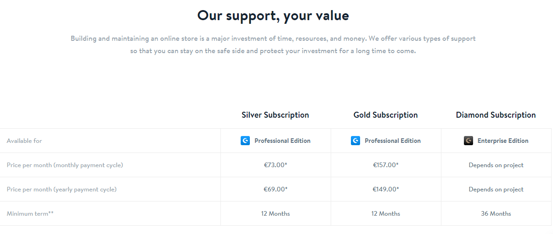553x234 pixels.
Task: Click the Minimum term** row label
Action: 30,213
